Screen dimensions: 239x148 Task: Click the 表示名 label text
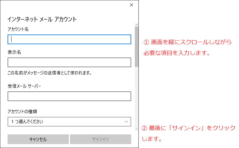click(x=14, y=52)
